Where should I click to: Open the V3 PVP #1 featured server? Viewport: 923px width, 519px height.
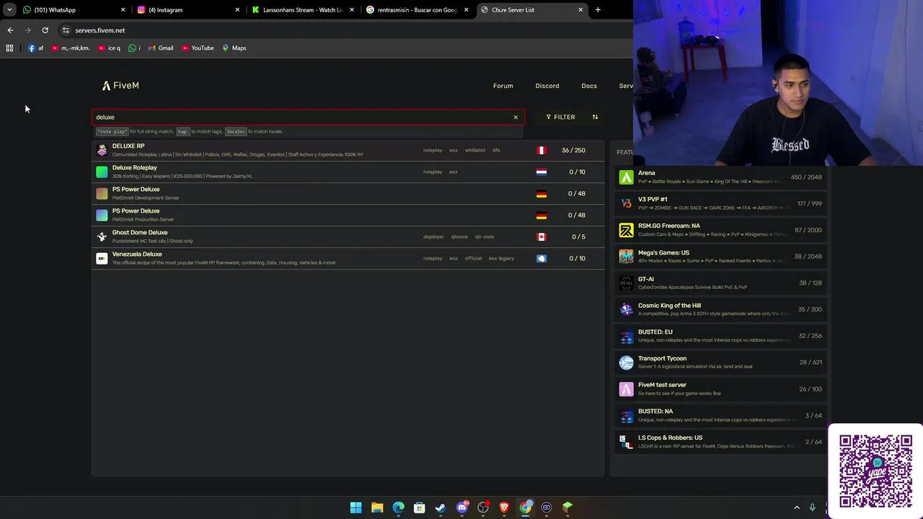pyautogui.click(x=720, y=203)
